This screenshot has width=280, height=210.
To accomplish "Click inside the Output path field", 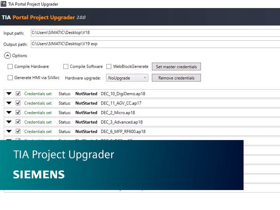I will [105, 44].
